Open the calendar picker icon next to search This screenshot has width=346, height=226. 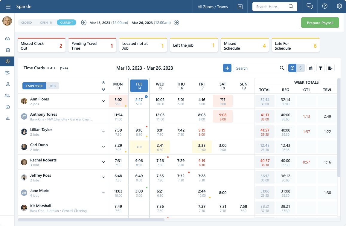[x=310, y=68]
